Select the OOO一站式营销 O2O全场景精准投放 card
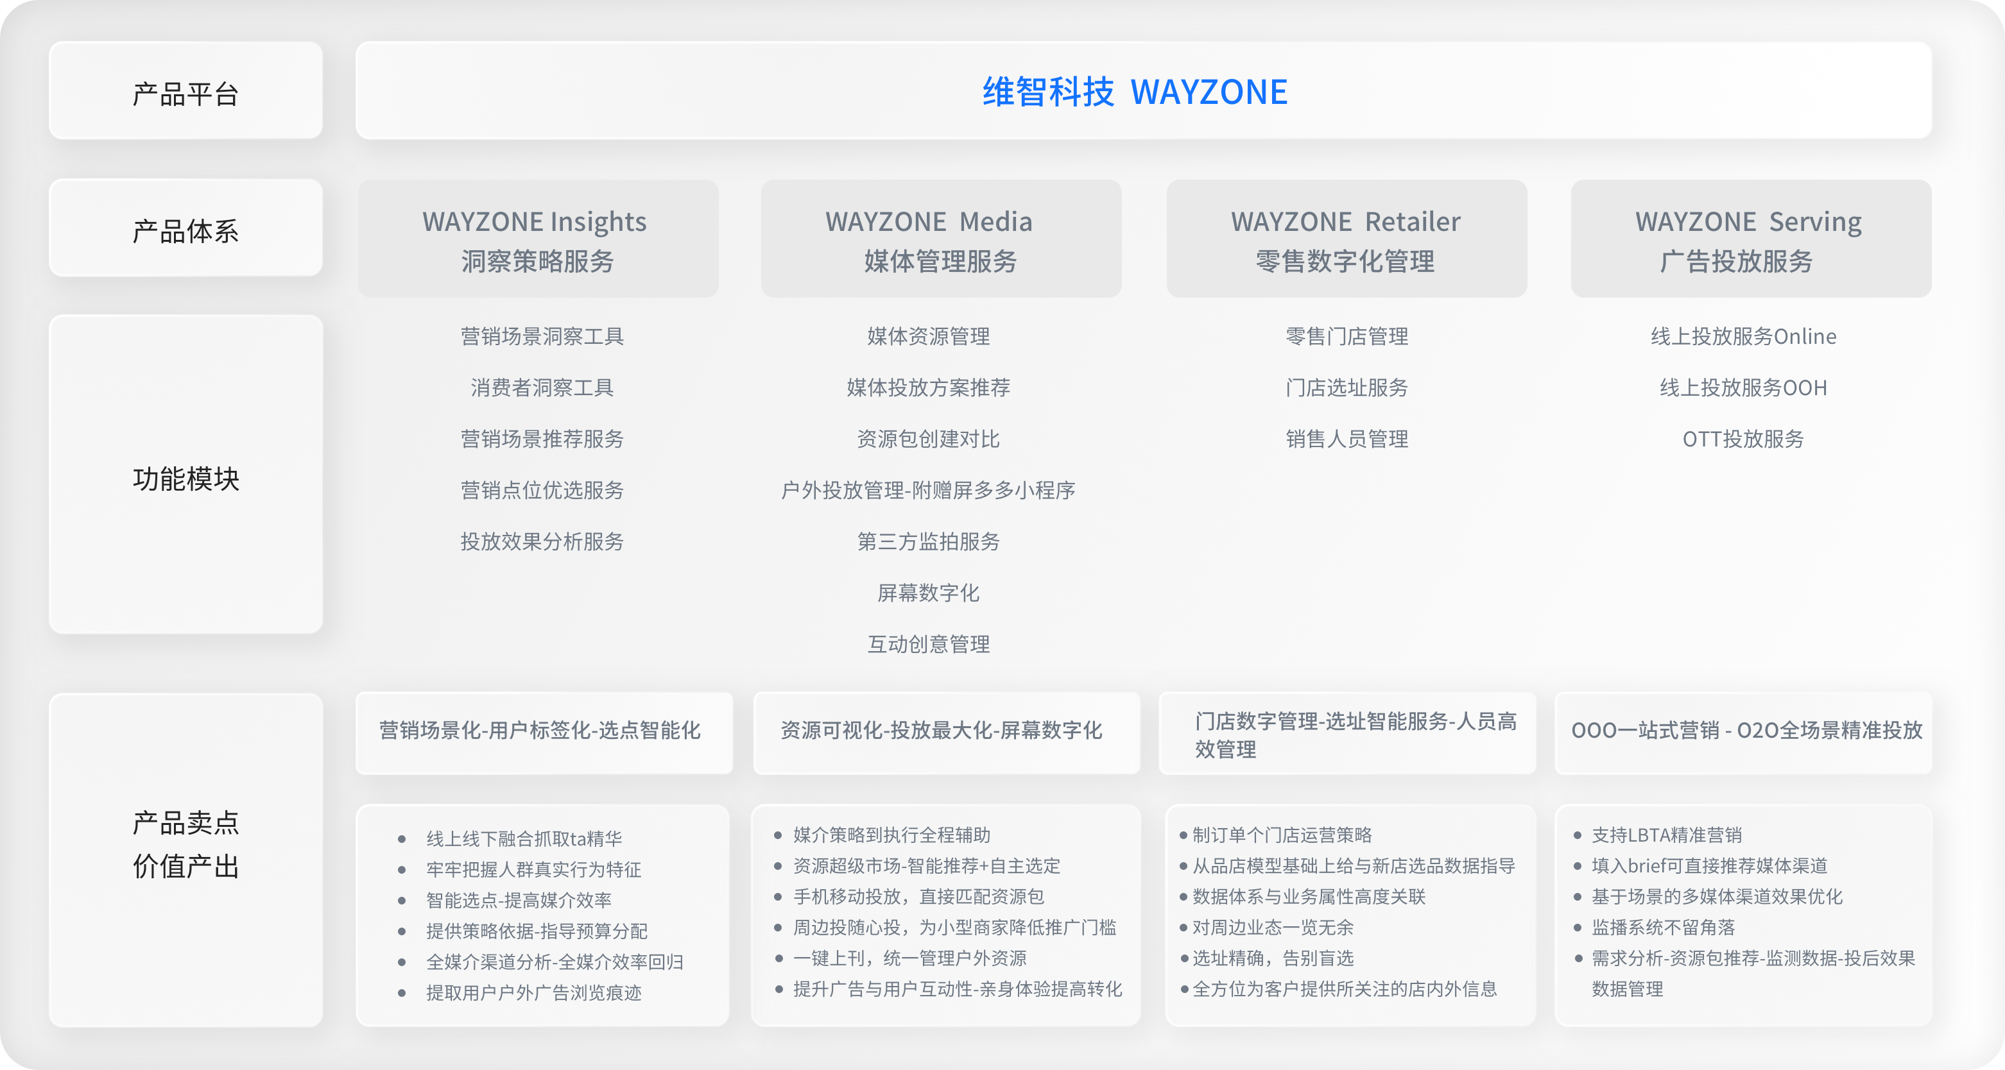This screenshot has width=2005, height=1070. (x=1743, y=733)
